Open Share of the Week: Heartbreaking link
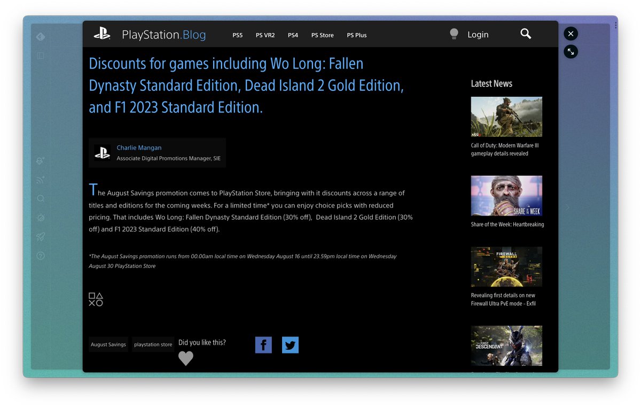This screenshot has width=641, height=408. [507, 225]
